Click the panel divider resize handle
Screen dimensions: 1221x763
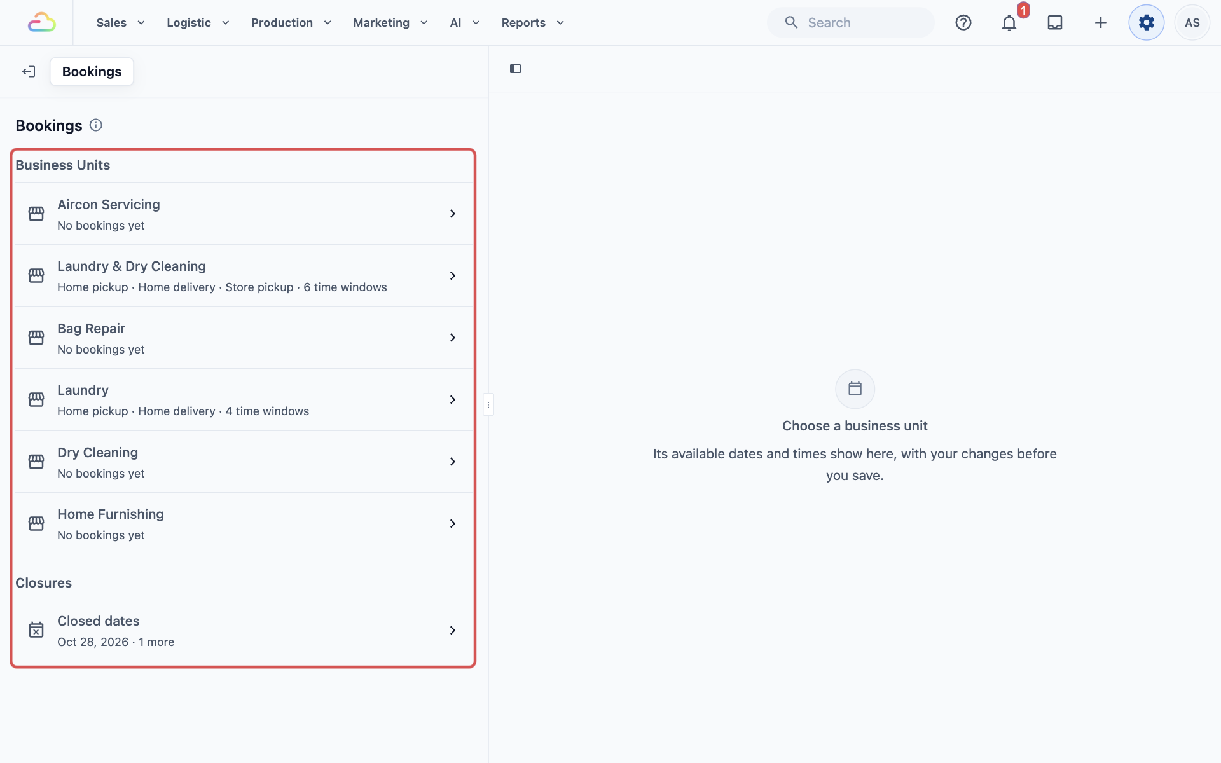coord(488,404)
